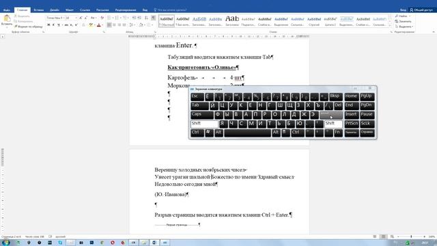Select the large Aab title style
The image size is (437, 246).
coord(232,21)
